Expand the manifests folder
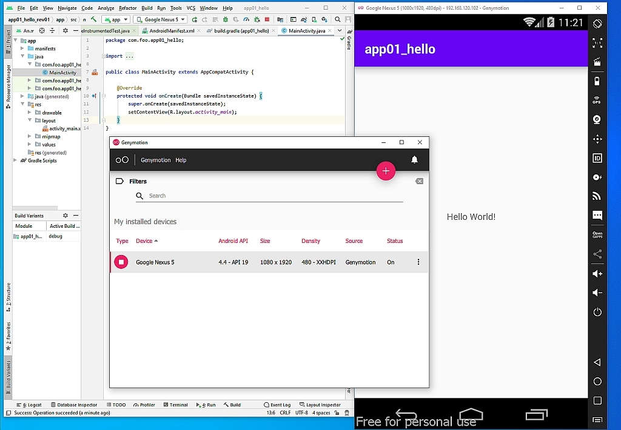 click(22, 48)
